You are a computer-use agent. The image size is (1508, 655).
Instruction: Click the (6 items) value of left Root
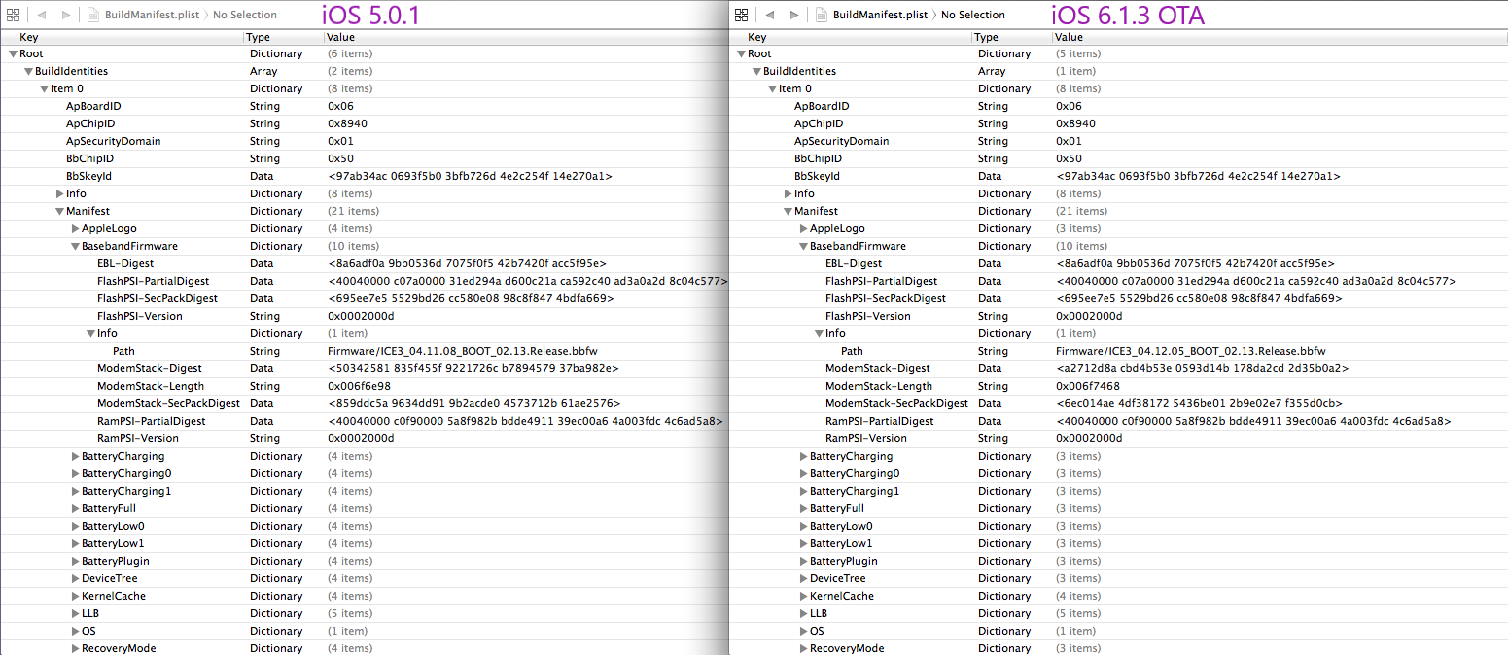coord(350,53)
